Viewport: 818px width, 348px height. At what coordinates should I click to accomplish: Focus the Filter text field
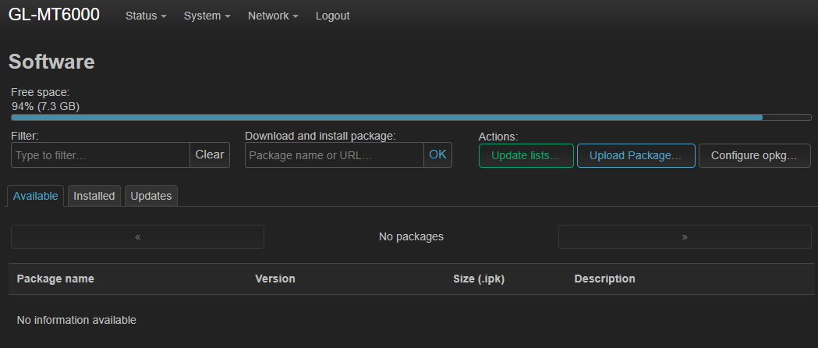click(x=101, y=155)
